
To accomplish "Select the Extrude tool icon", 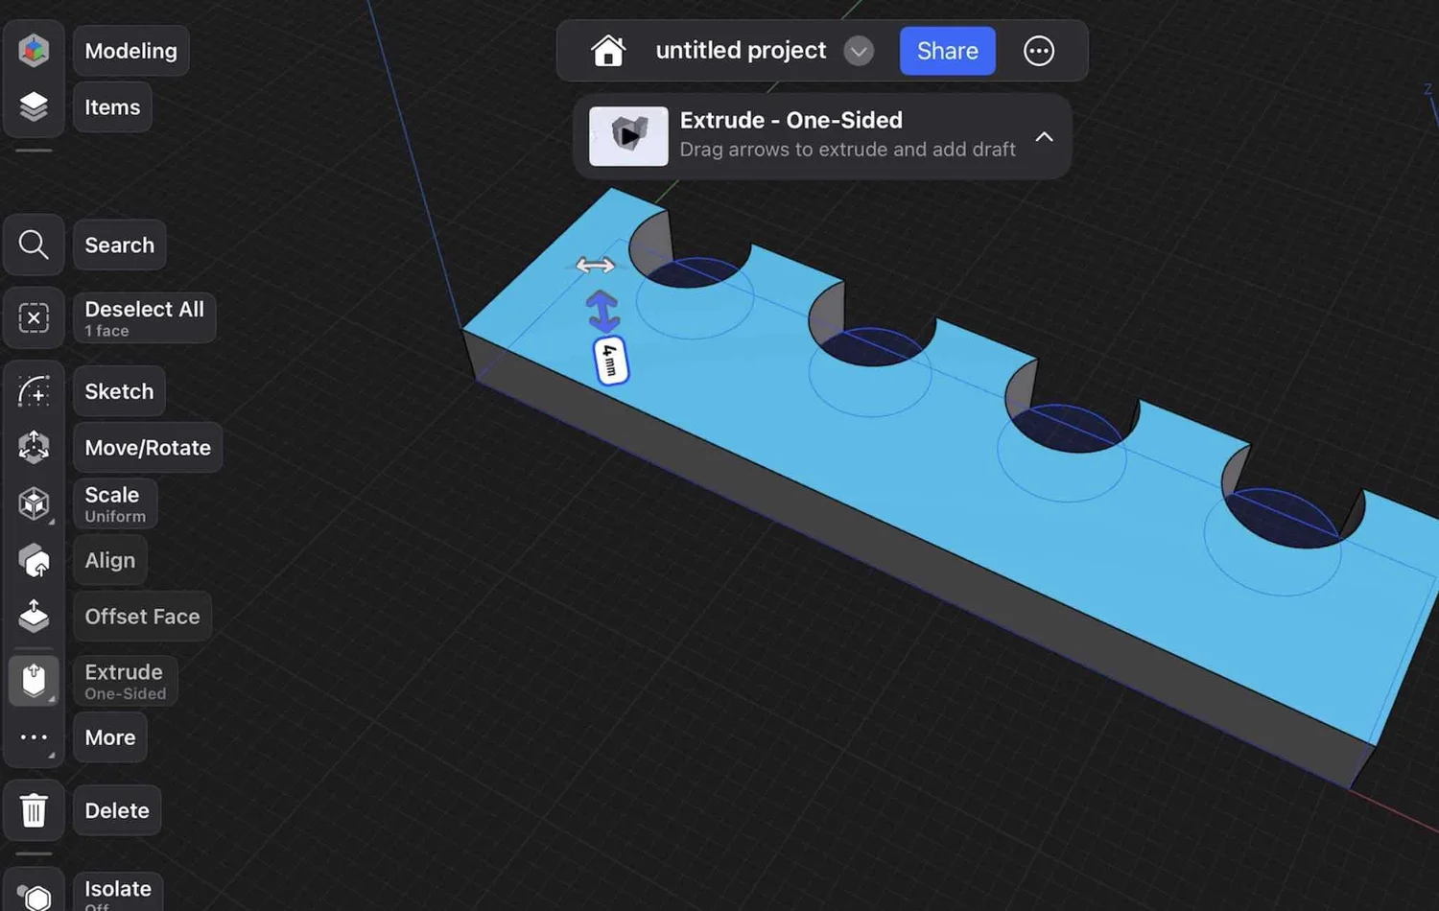I will (34, 680).
